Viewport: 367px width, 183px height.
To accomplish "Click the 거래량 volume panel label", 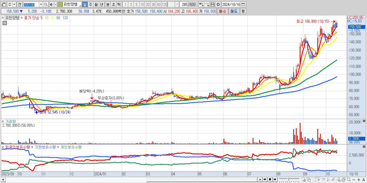I will click(10, 121).
